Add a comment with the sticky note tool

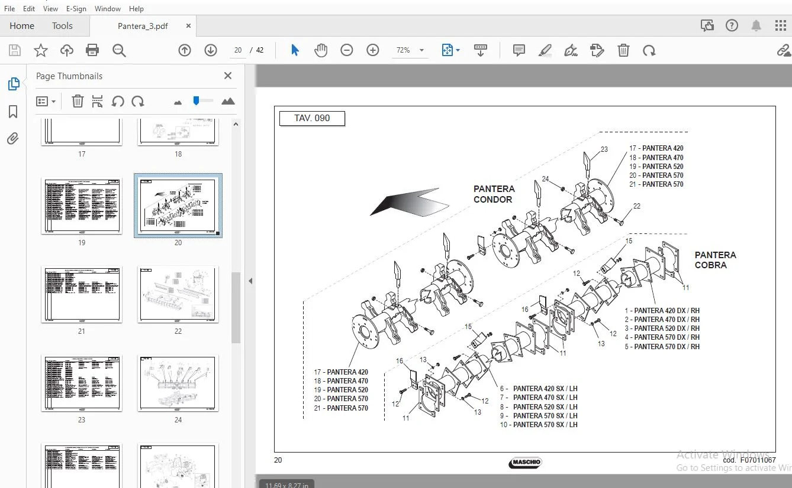[x=519, y=50]
